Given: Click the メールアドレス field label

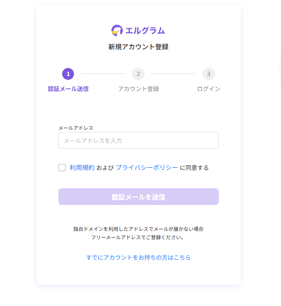Looking at the screenshot, I should [x=76, y=128].
